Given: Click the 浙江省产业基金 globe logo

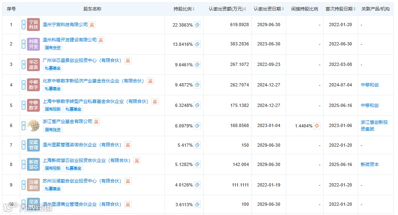Looking at the screenshot, I should (x=33, y=125).
